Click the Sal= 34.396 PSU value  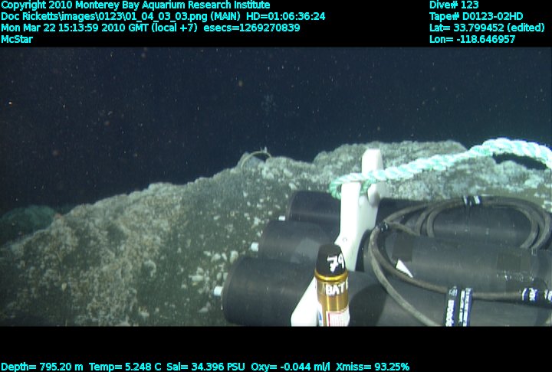pos(202,367)
